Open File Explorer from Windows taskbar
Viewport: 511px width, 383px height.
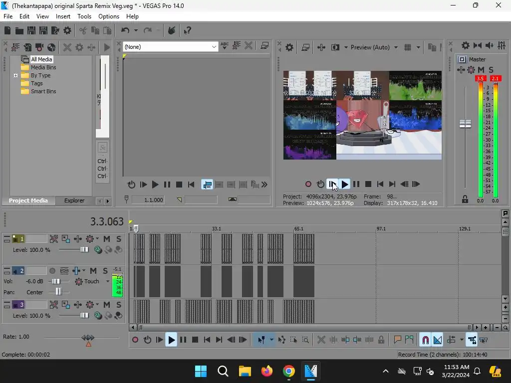(x=245, y=371)
